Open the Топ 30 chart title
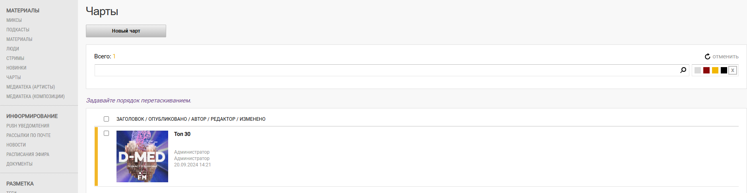Viewport: 747px width, 193px height. pyautogui.click(x=182, y=134)
